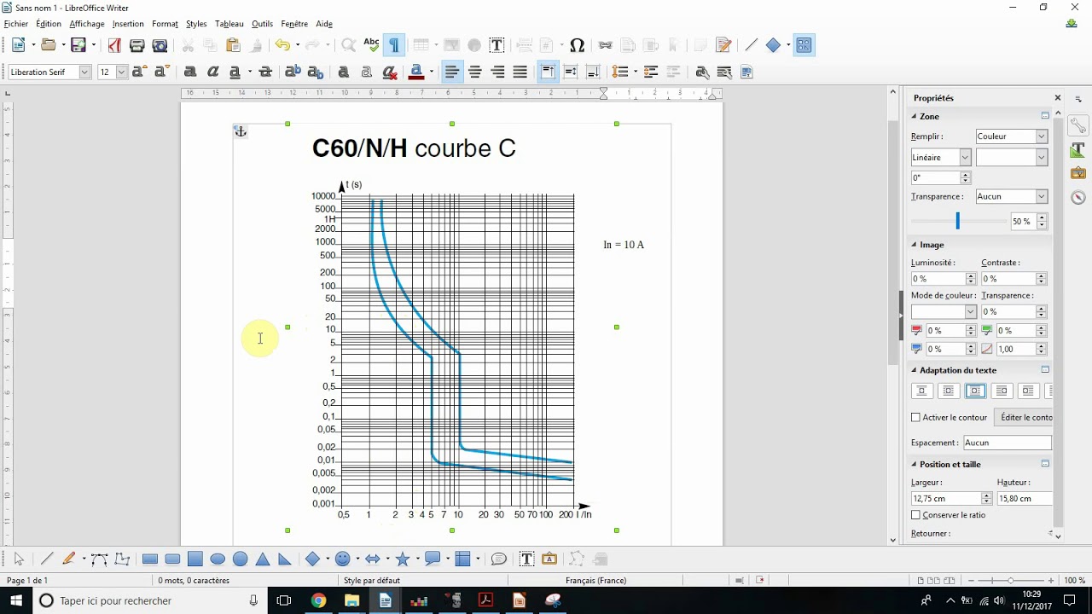
Task: Select the Freeform Line pencil tool
Action: click(69, 559)
